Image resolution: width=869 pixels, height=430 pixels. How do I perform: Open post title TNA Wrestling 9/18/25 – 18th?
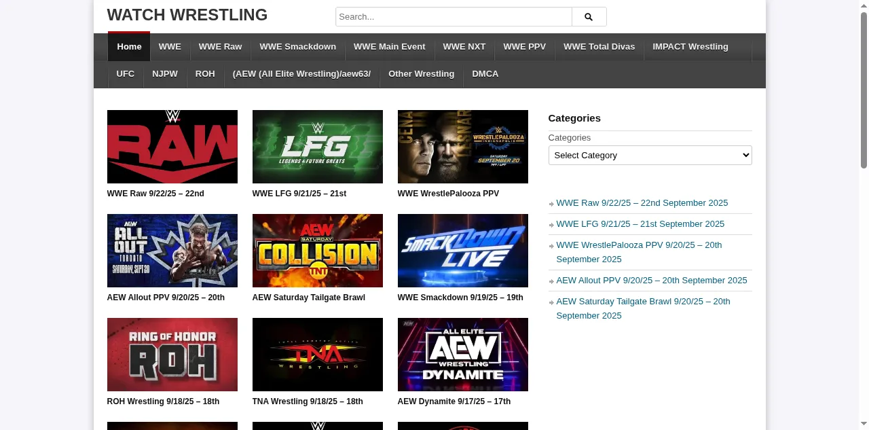pyautogui.click(x=308, y=401)
